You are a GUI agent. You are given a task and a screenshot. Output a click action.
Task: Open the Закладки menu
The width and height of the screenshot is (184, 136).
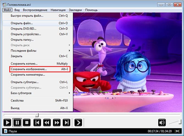pyautogui.click(x=75, y=10)
